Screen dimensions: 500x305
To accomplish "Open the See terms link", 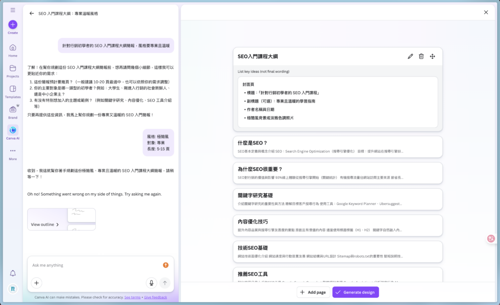I will [132, 297].
